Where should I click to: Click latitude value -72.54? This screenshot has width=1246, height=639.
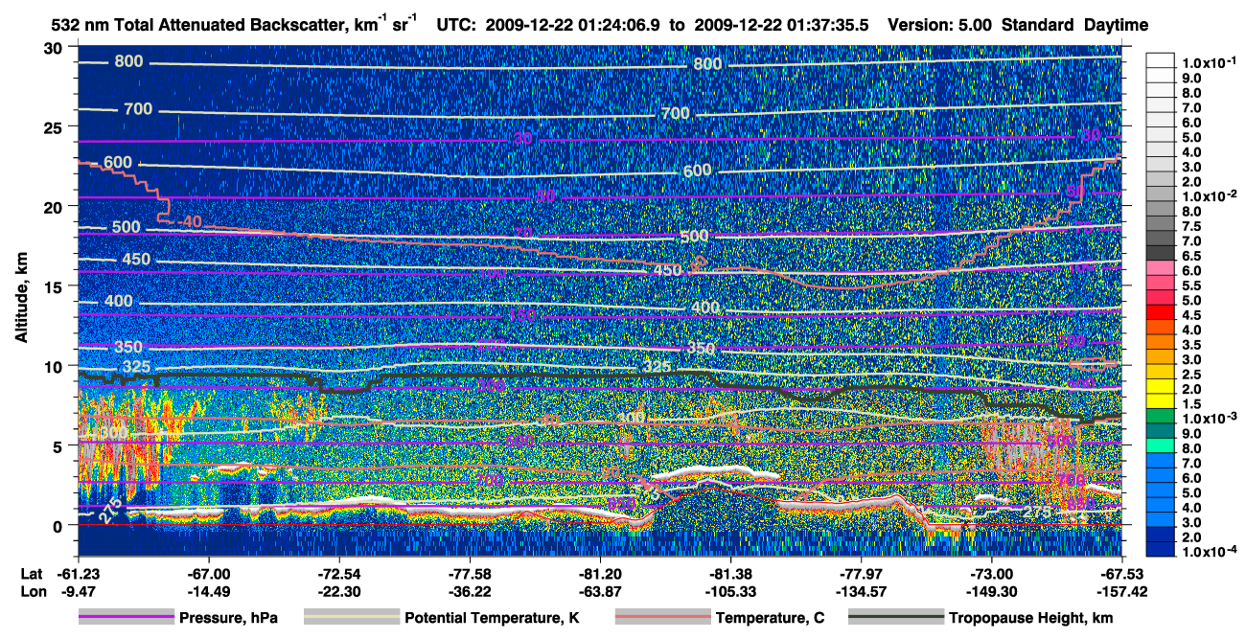click(x=338, y=573)
